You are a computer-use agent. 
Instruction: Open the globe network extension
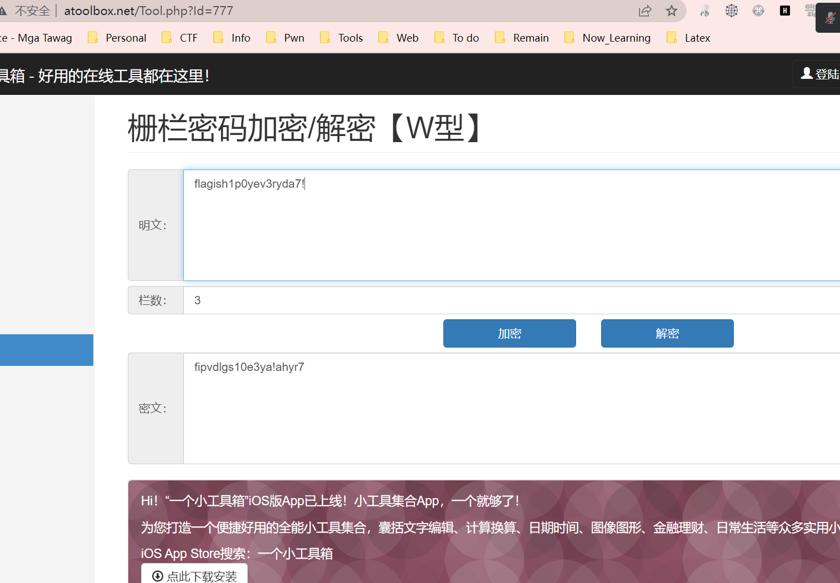click(732, 11)
